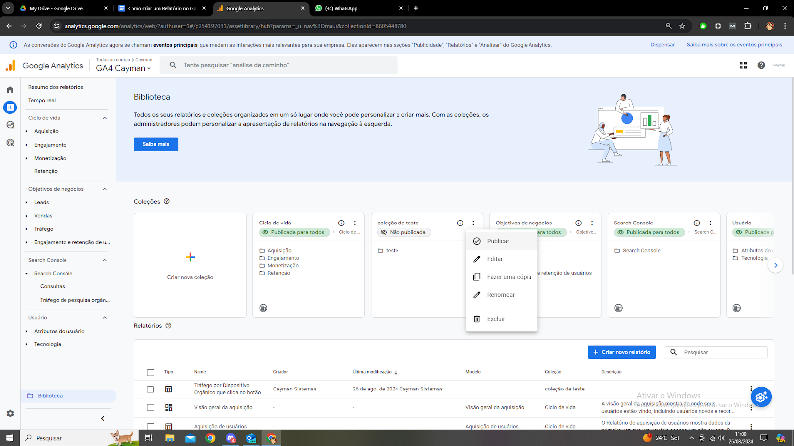Open the Help question mark icon
The width and height of the screenshot is (794, 446).
tap(761, 65)
